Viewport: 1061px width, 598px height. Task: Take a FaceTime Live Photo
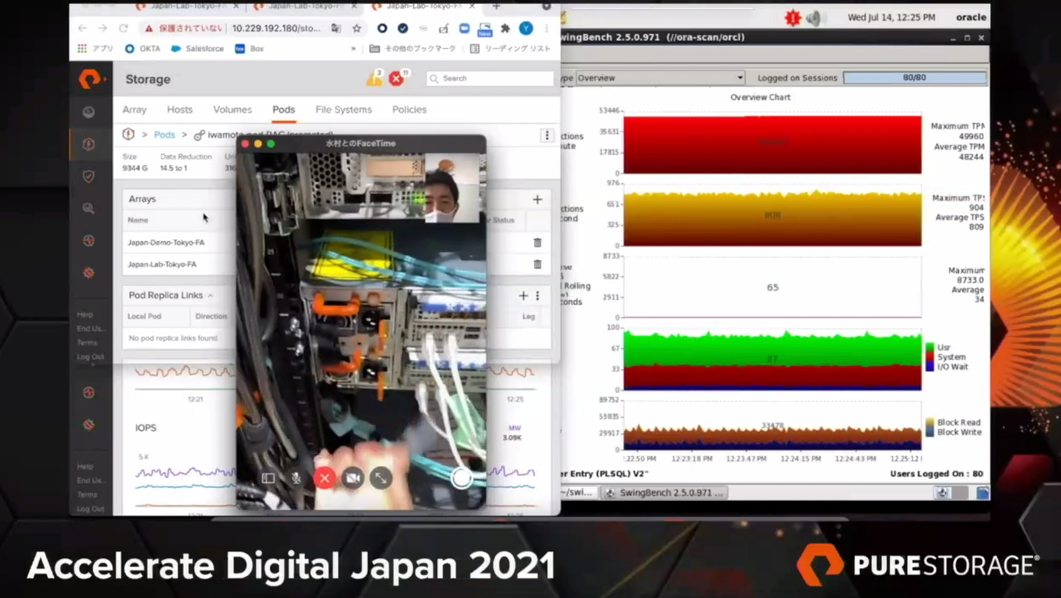[462, 478]
